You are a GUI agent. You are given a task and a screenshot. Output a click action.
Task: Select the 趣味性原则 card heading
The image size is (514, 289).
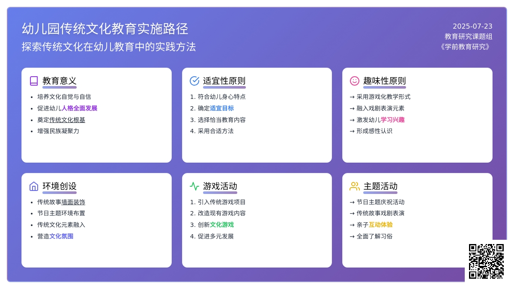[x=385, y=81]
